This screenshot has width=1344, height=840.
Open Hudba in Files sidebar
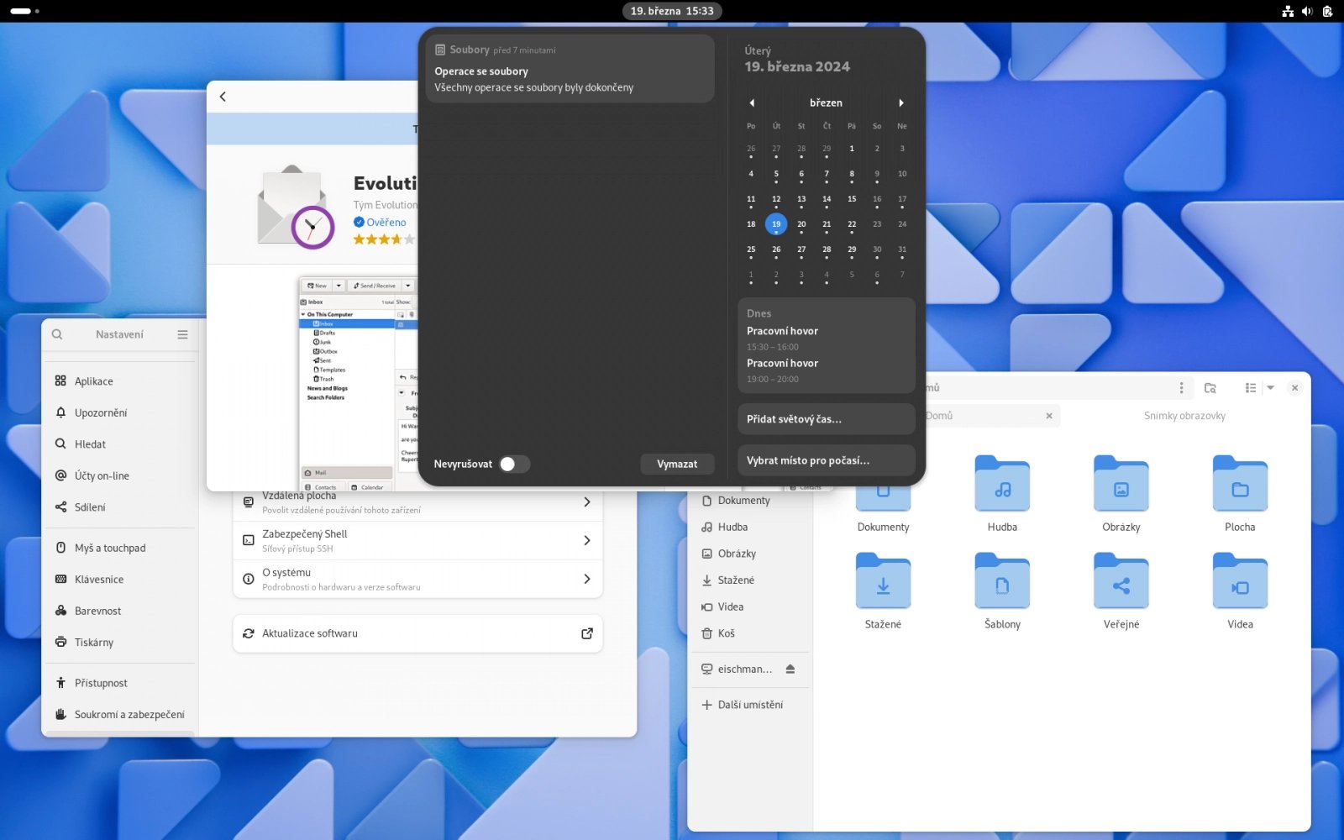coord(750,527)
